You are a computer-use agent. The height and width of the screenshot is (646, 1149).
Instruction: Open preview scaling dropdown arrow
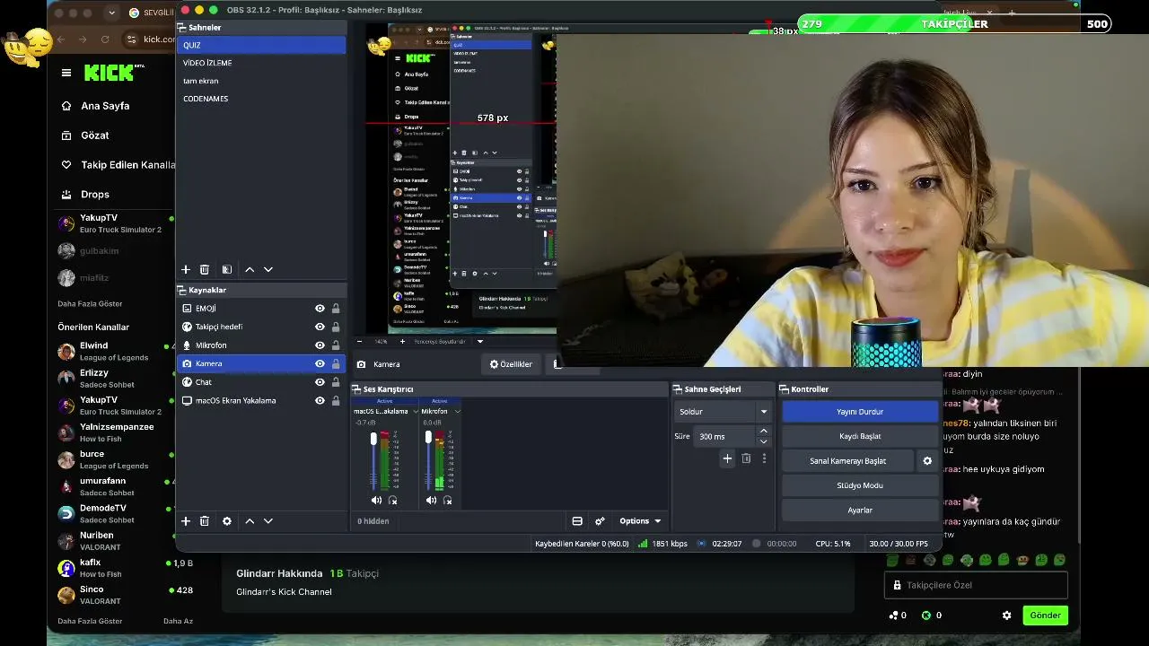[x=480, y=342]
